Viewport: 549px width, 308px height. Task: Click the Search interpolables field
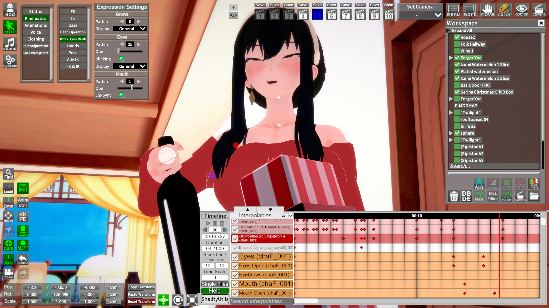coord(262,301)
